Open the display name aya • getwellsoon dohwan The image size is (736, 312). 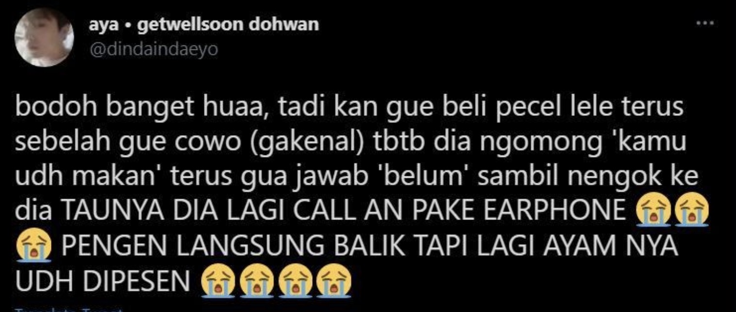(203, 25)
